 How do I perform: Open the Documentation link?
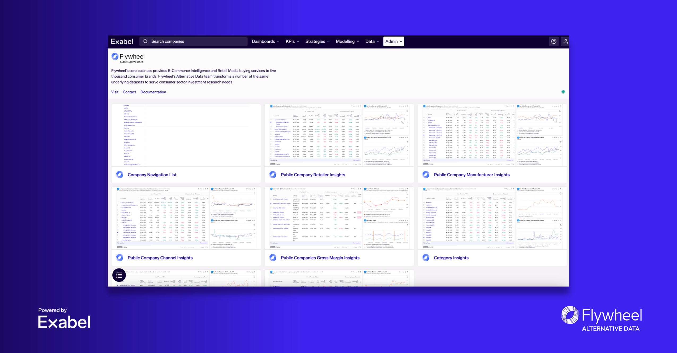click(x=153, y=92)
